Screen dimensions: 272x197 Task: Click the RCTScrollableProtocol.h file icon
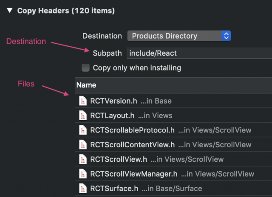click(x=83, y=130)
